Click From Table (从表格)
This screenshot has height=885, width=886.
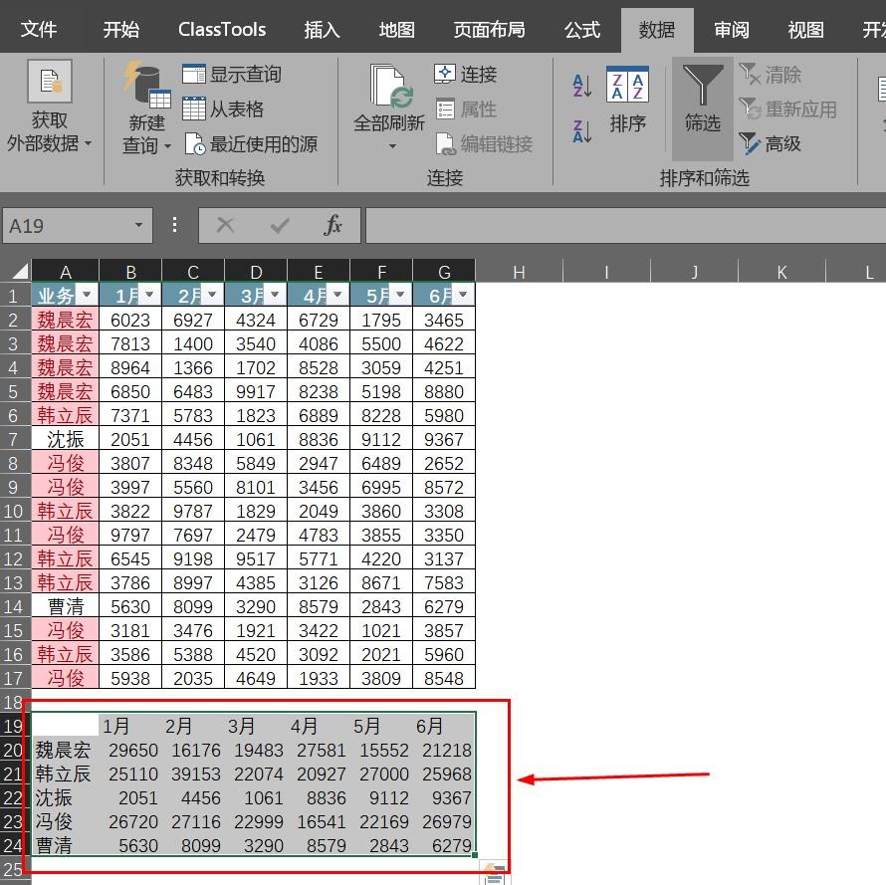coord(223,110)
